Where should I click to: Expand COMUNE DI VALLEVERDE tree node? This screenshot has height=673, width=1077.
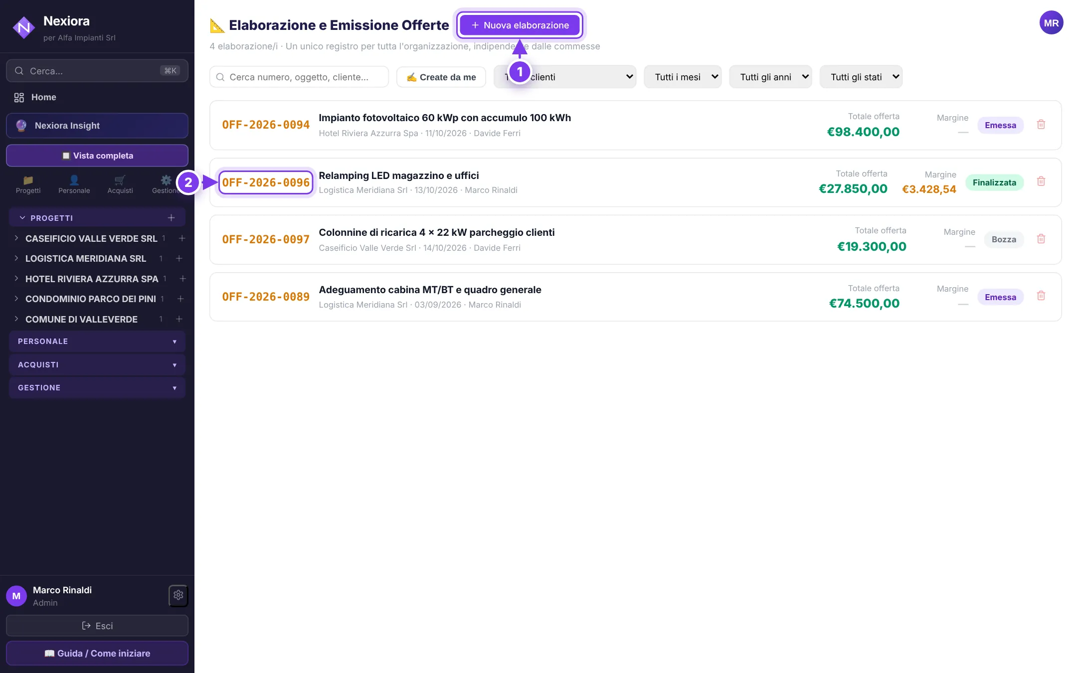16,319
